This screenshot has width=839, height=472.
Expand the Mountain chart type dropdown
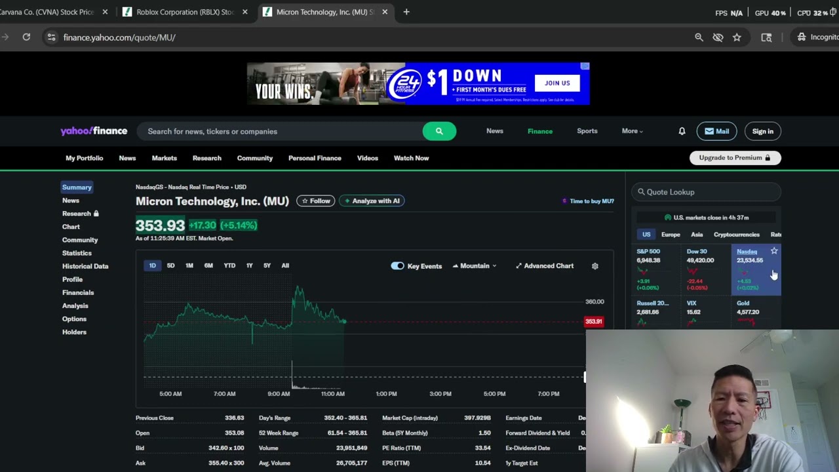pyautogui.click(x=475, y=266)
